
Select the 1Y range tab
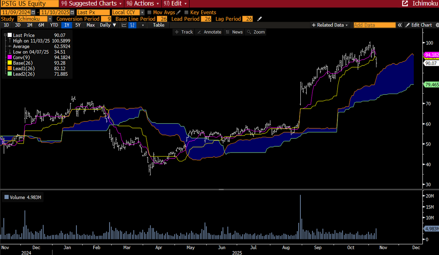(x=67, y=25)
